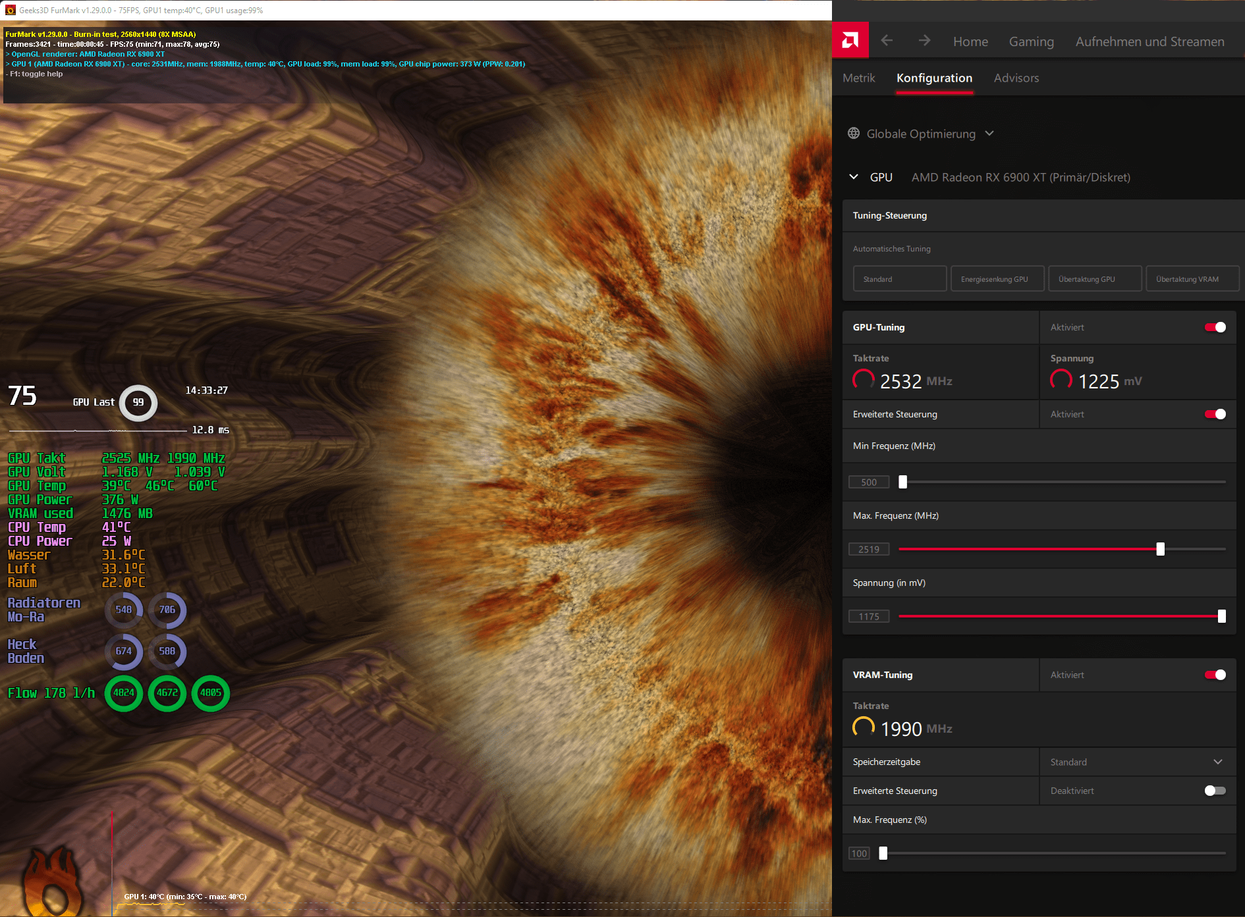1245x917 pixels.
Task: Click the Flow gauge showing 4672
Action: 167,693
